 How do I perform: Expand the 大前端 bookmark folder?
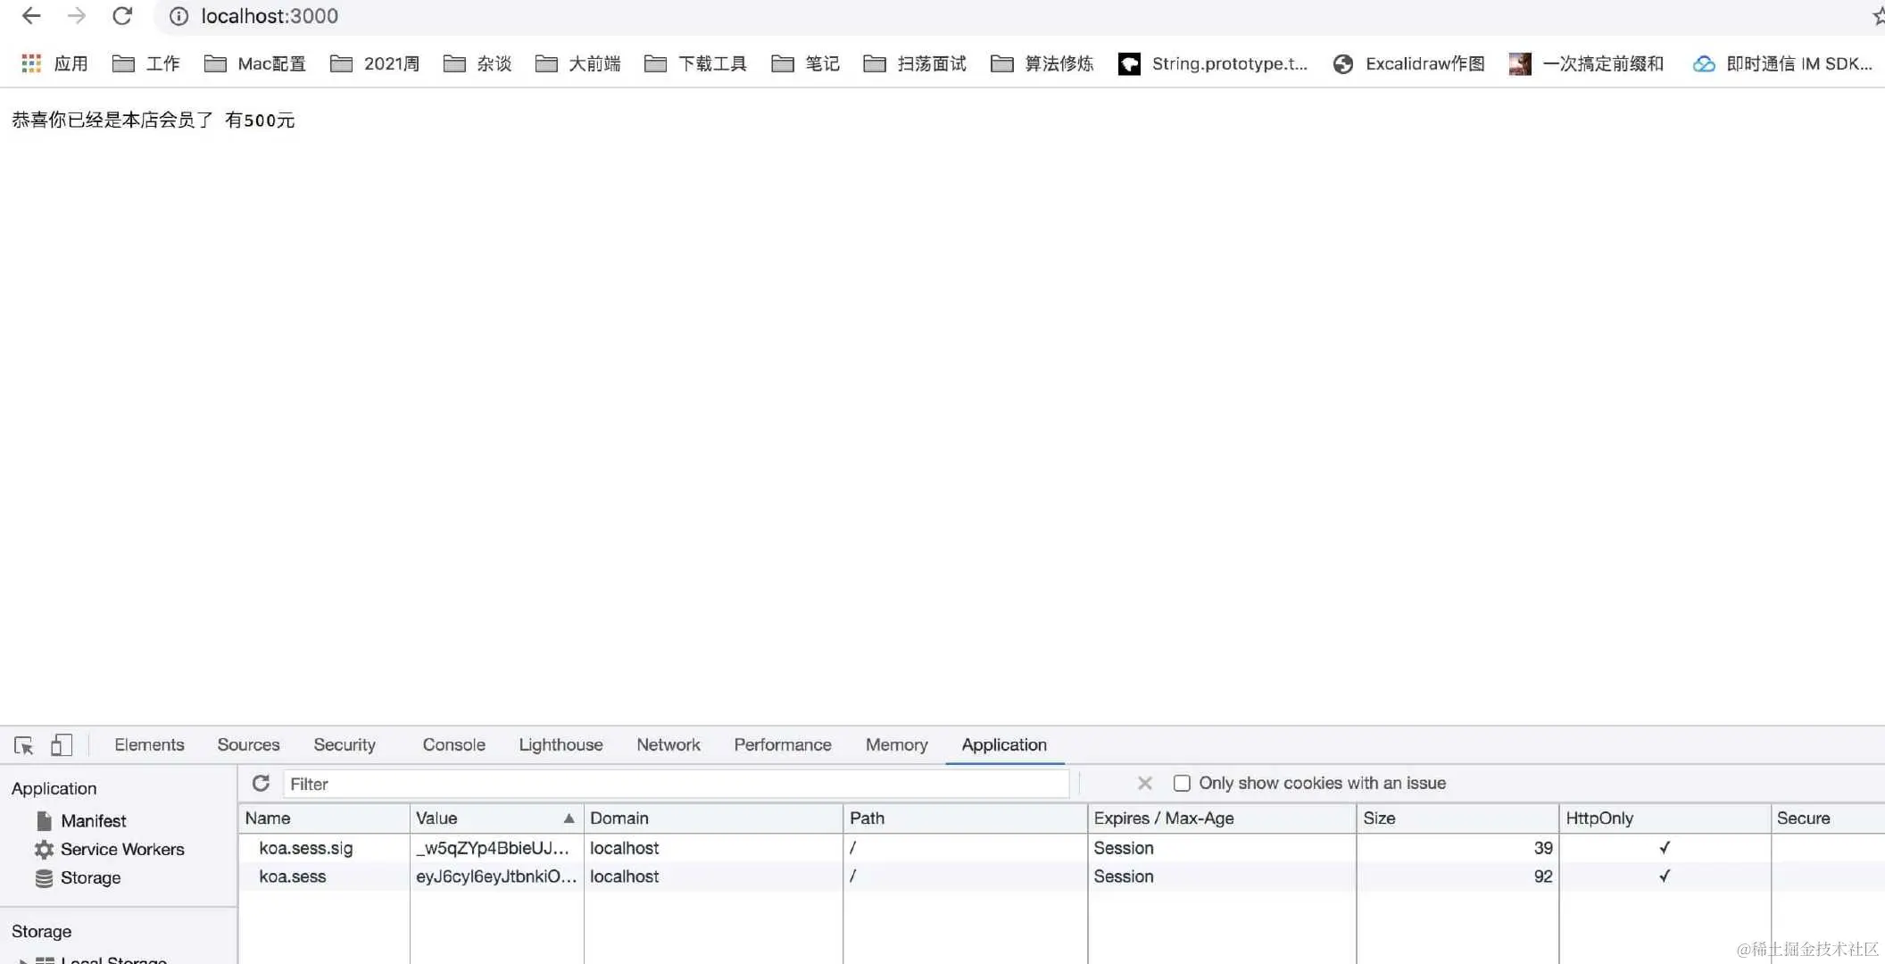578,63
